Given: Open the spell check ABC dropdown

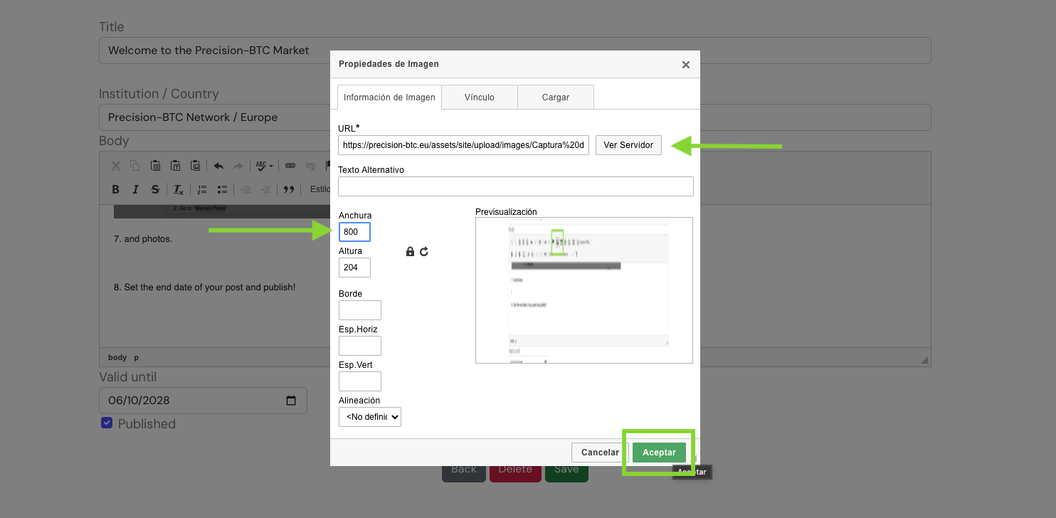Looking at the screenshot, I should click(x=264, y=166).
